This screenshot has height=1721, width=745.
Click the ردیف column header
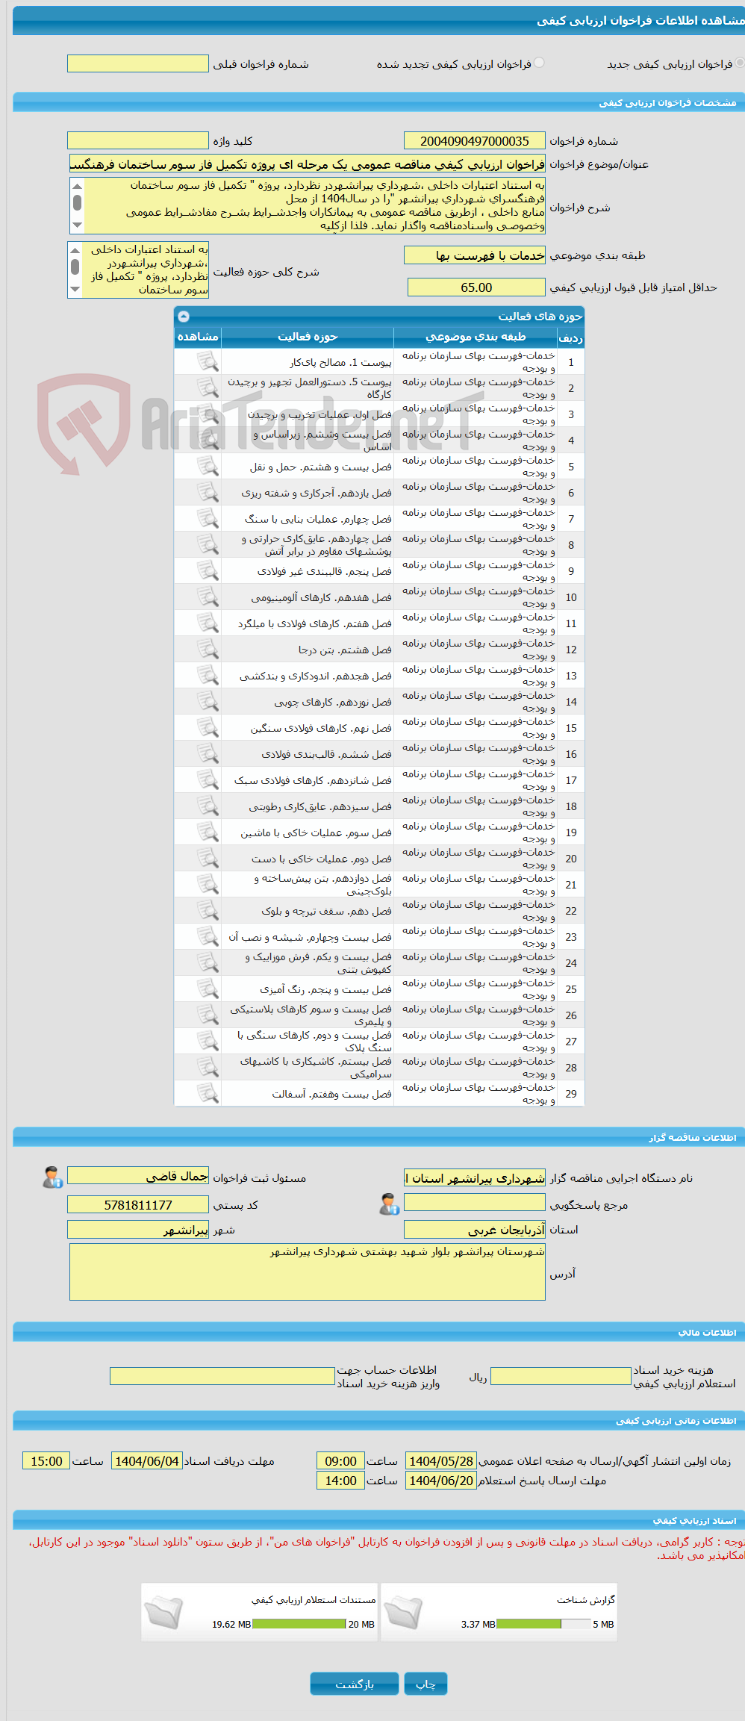571,337
